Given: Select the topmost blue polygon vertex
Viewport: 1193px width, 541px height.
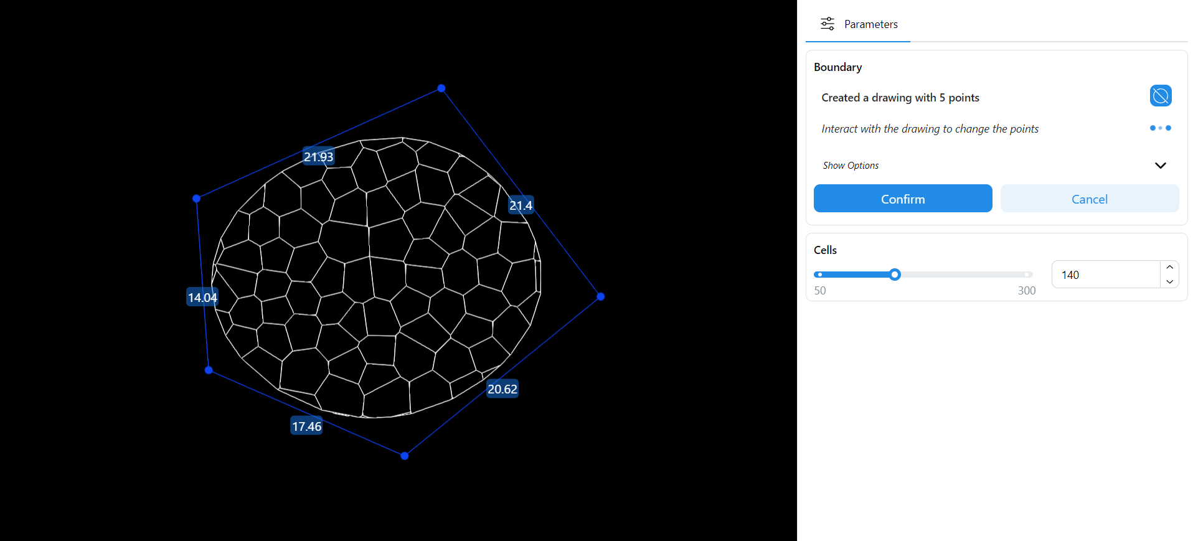Looking at the screenshot, I should tap(441, 88).
